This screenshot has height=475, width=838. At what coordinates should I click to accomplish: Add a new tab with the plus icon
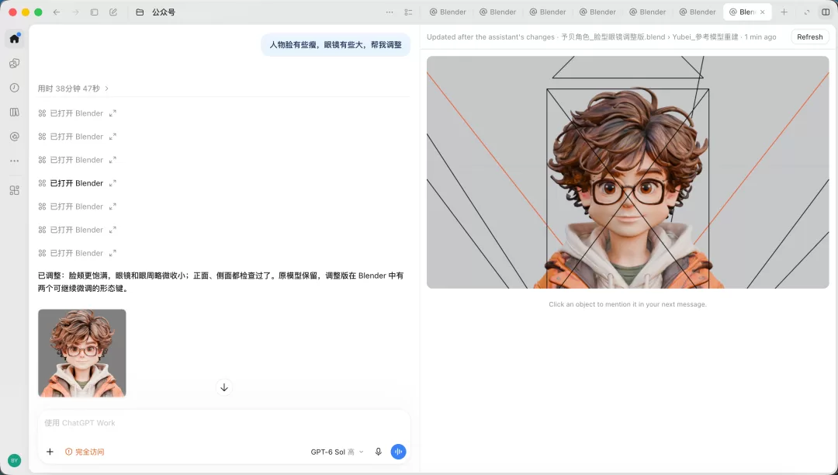(x=784, y=12)
